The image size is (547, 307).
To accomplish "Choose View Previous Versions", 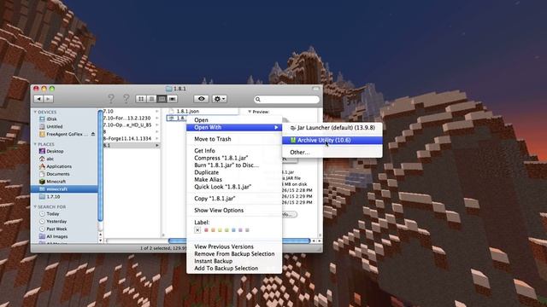I will point(234,246).
